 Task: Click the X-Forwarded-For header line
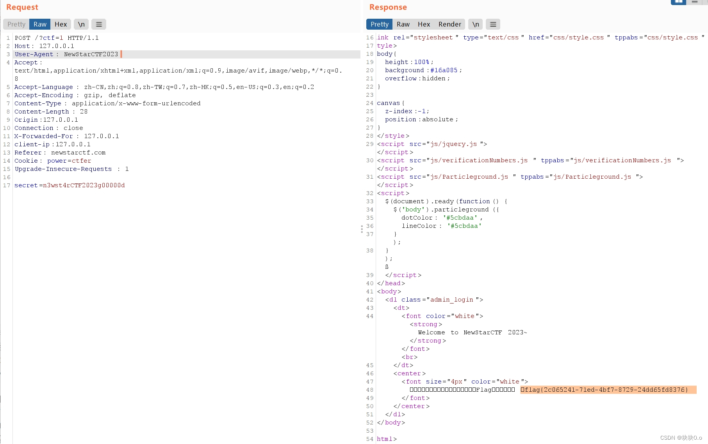pos(67,136)
